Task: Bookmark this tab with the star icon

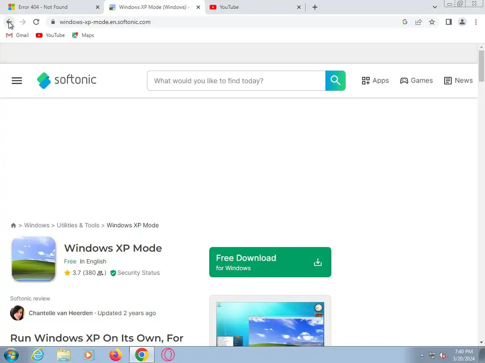Action: (432, 22)
